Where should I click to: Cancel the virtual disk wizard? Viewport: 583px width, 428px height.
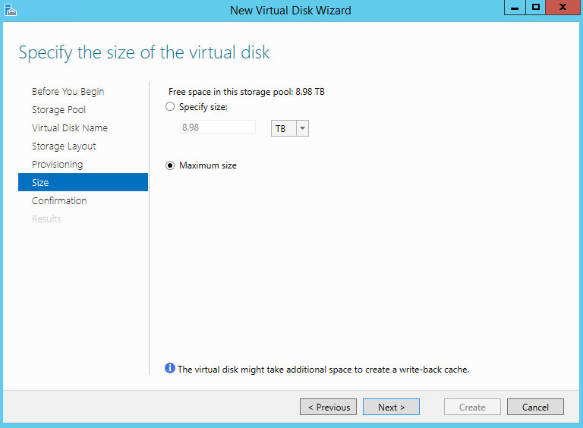pyautogui.click(x=535, y=408)
